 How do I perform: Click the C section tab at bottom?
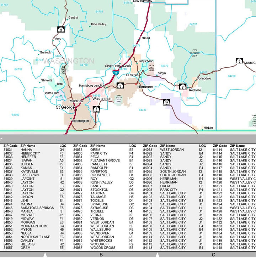[214, 255]
